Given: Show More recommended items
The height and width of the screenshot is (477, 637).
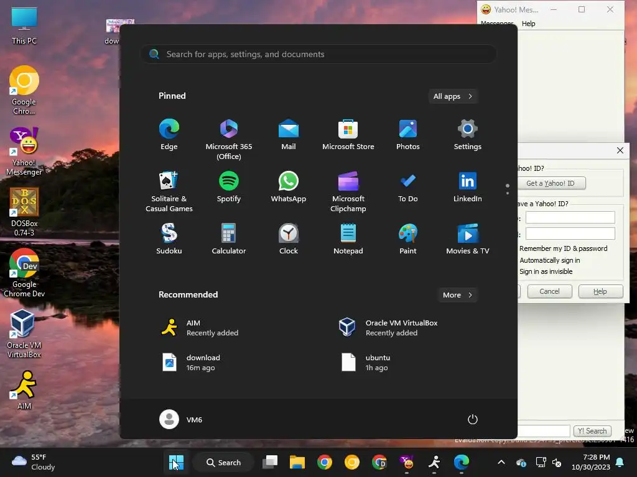Looking at the screenshot, I should click(x=457, y=295).
